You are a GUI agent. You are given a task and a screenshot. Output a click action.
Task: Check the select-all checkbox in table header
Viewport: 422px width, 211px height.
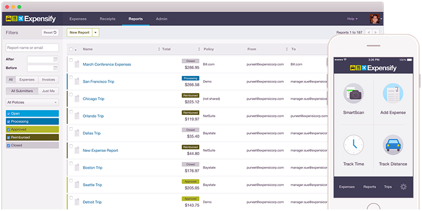(71, 49)
